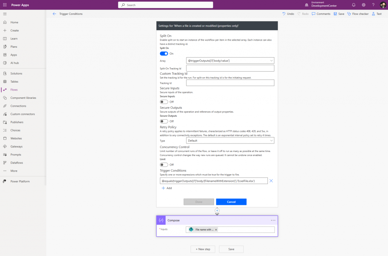Open the settings gear icon

tap(363, 5)
